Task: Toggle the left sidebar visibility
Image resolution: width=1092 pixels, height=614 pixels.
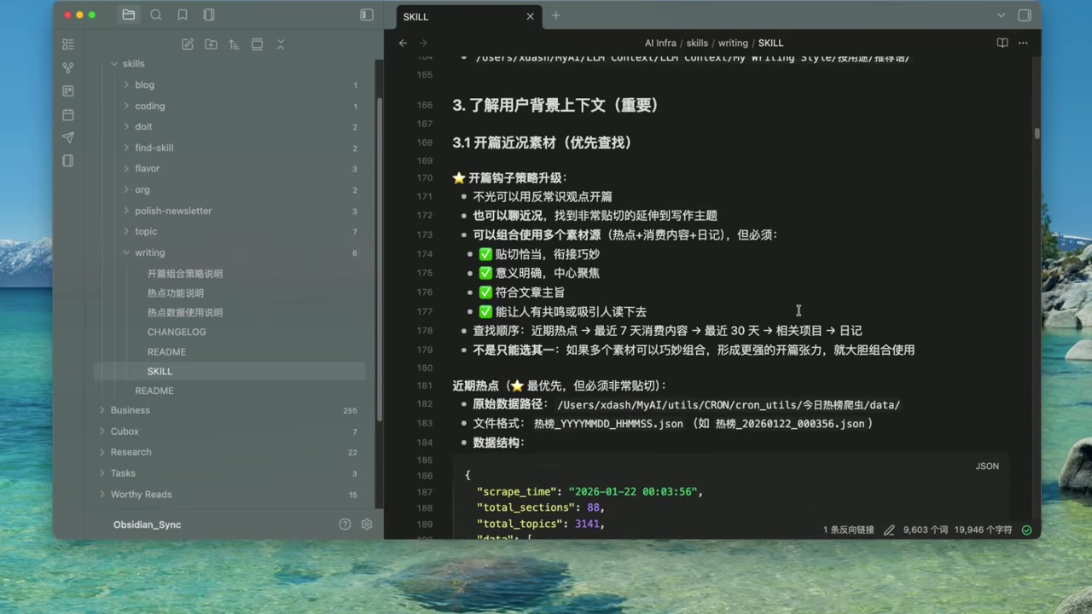Action: (x=366, y=14)
